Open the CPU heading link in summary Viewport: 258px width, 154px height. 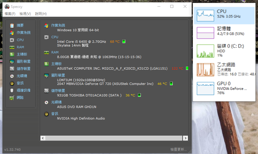[55, 37]
